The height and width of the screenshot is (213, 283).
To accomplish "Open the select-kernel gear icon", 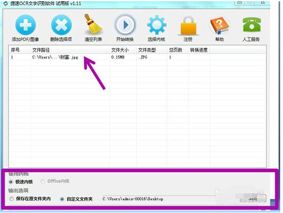I will (x=156, y=25).
